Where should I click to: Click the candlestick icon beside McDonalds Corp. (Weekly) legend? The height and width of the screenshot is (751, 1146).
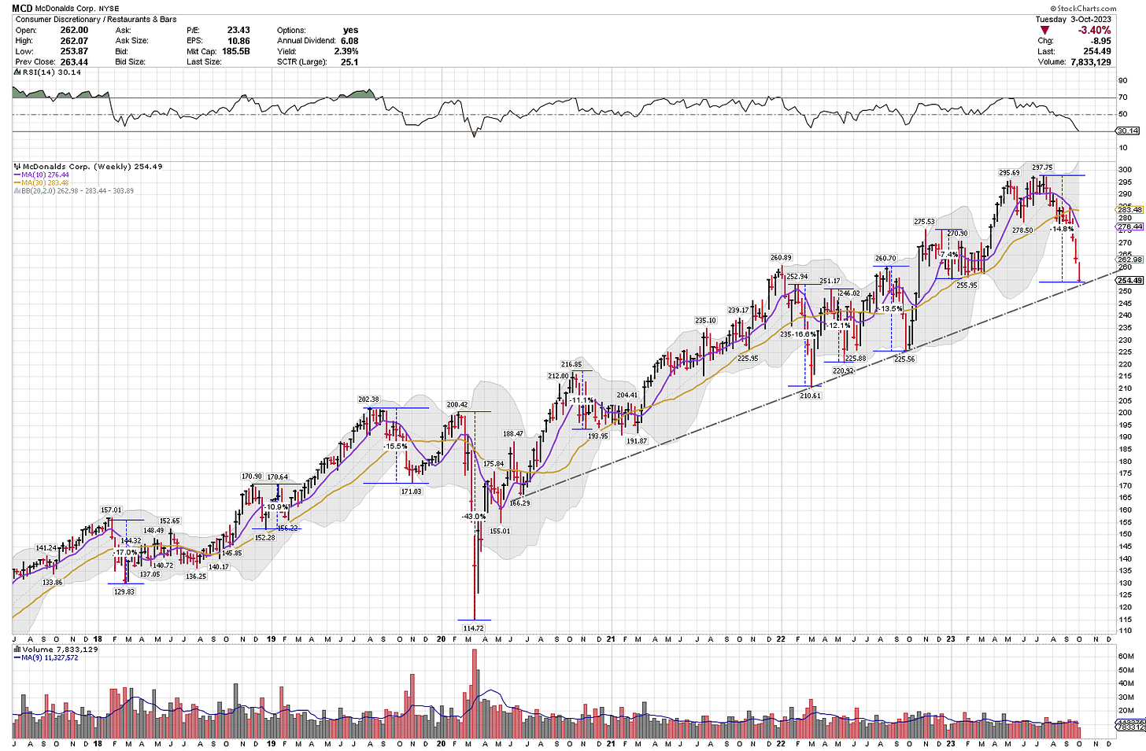tap(17, 167)
